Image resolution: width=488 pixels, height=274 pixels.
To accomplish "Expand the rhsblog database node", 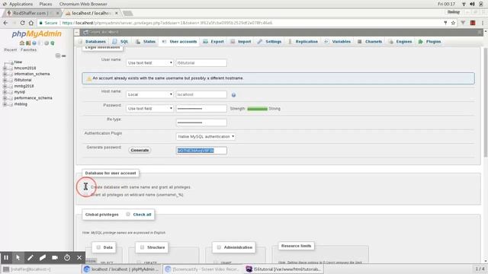I will 5,104.
